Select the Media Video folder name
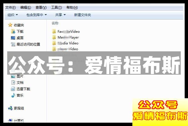The width and height of the screenshot is (188, 126). 68,43
